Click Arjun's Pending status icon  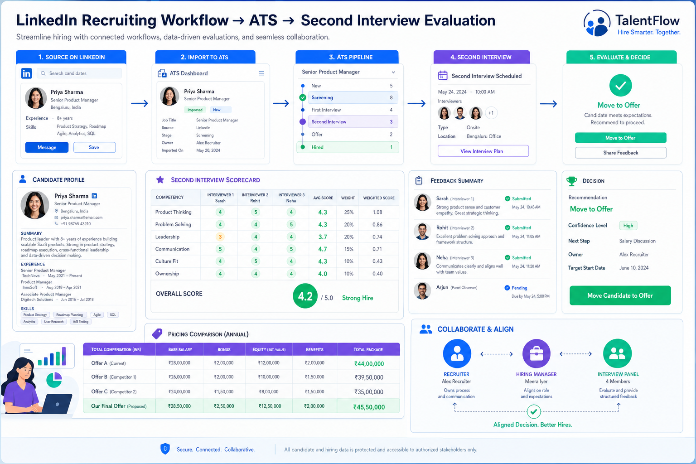(x=507, y=288)
